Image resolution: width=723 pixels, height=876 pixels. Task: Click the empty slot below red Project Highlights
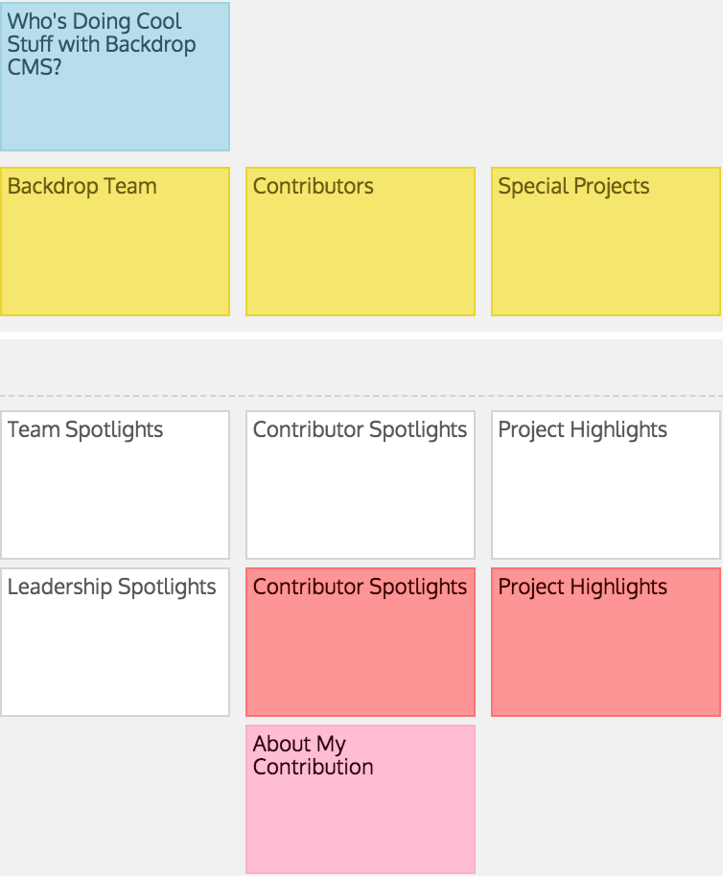[606, 799]
